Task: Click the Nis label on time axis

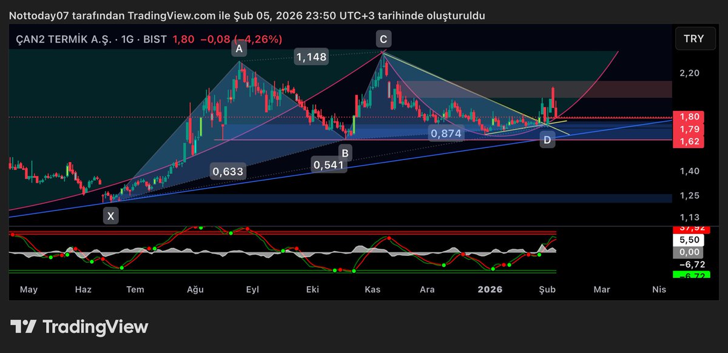Action: coord(659,290)
